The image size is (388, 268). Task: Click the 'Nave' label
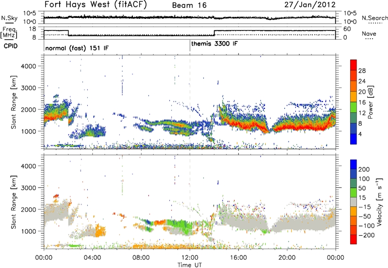pos(369,33)
